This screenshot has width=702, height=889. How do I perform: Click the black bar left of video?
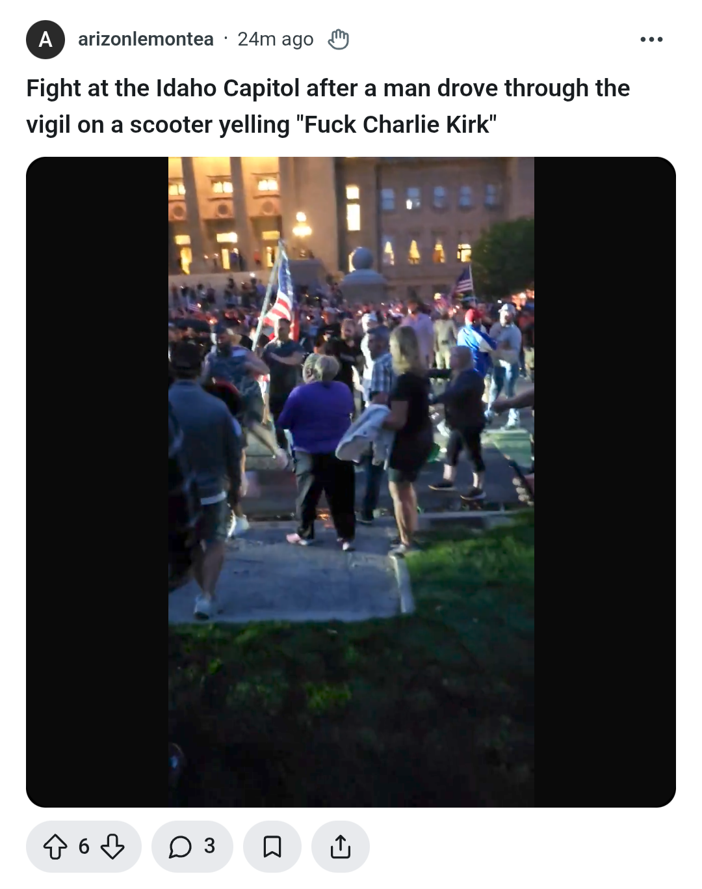pyautogui.click(x=97, y=482)
